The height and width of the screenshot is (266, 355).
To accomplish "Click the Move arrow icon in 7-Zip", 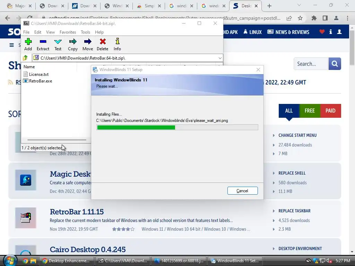I will 88,44.
